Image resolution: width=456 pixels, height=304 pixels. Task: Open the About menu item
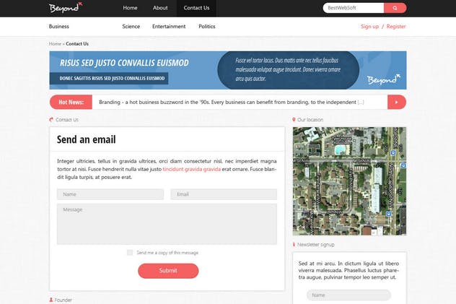coord(160,8)
